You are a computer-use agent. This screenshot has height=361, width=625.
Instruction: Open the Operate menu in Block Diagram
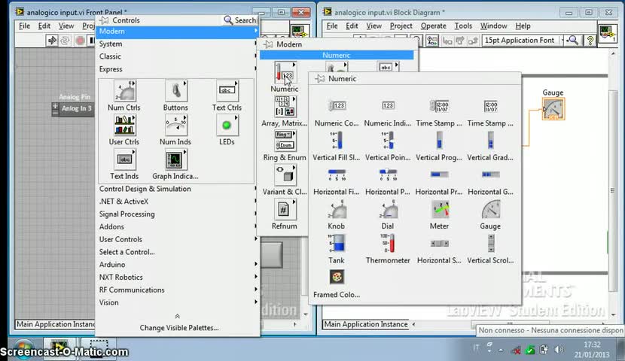coord(433,26)
